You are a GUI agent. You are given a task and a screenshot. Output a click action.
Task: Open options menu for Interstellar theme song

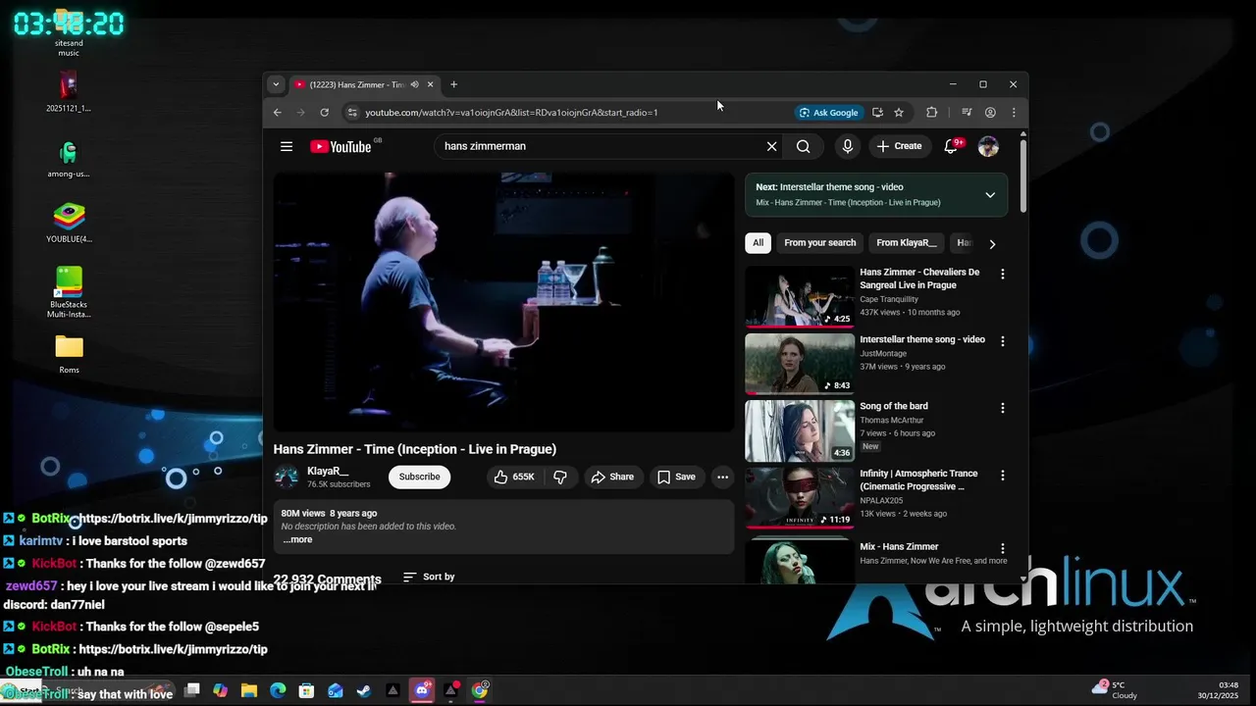(x=1002, y=341)
